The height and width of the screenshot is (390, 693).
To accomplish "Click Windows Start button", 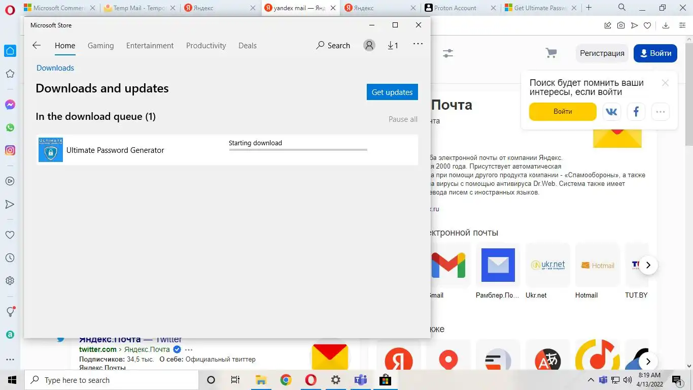I will (12, 380).
